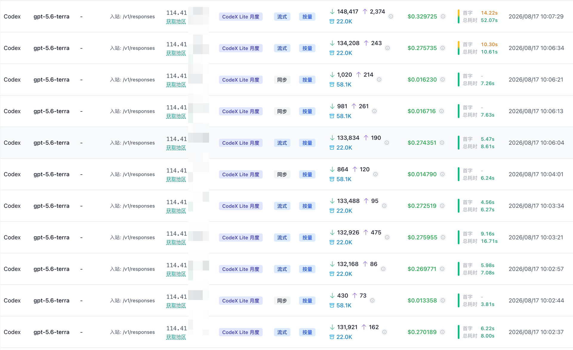Show cost info icon beside $0.329725
Screen dimensions: 573x350
click(x=443, y=16)
